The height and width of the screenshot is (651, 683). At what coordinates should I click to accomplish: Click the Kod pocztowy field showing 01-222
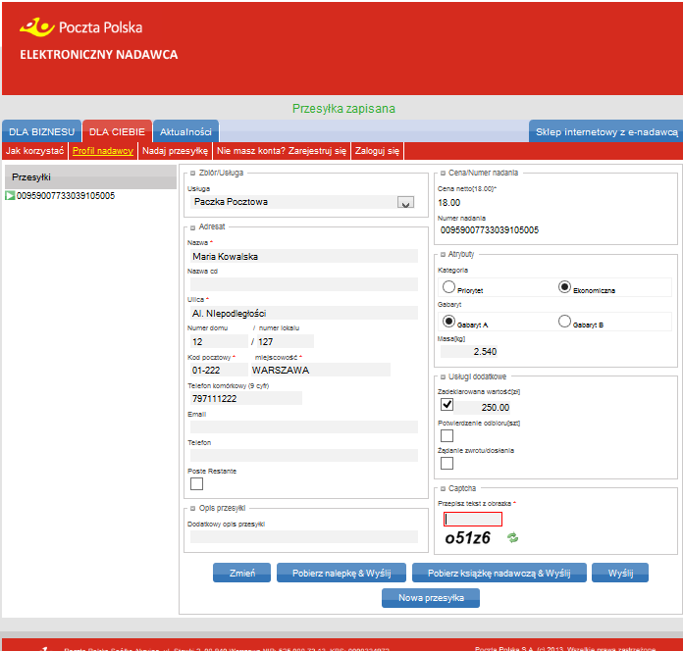point(219,370)
